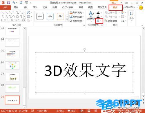Click Bring Forward (上移一层)

[x=111, y=12]
